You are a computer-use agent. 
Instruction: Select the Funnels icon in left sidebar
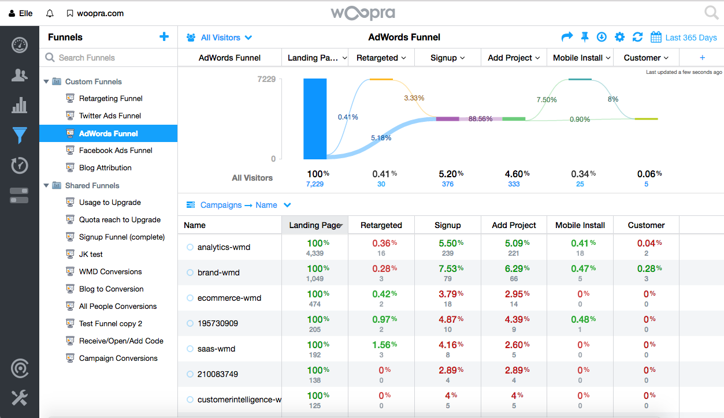(x=20, y=136)
